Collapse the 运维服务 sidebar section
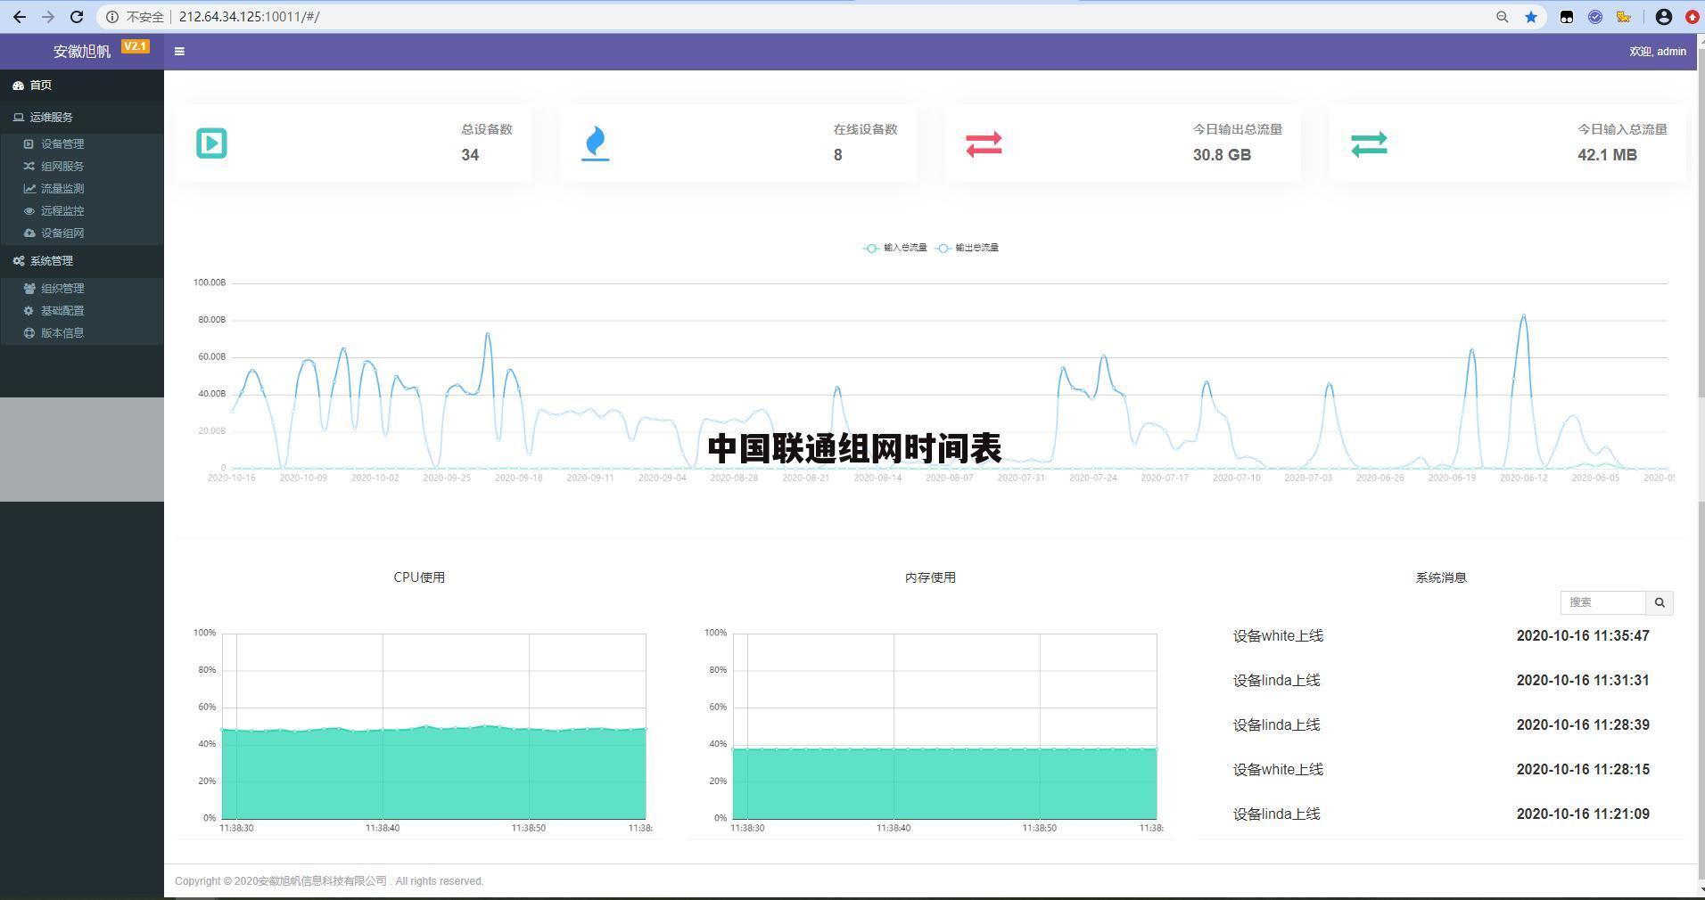Viewport: 1705px width, 900px height. [x=82, y=118]
